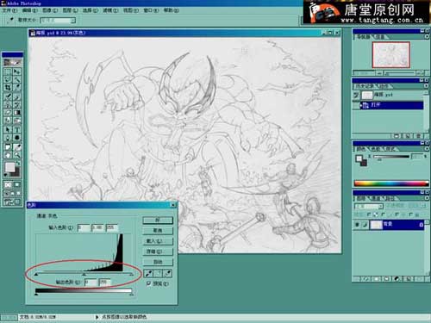Open the File menu in menu bar
Viewport: 431px width, 323px height.
click(x=9, y=10)
